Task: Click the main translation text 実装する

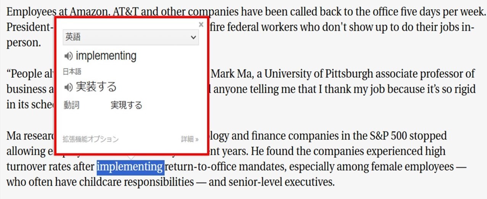Action: coord(96,87)
